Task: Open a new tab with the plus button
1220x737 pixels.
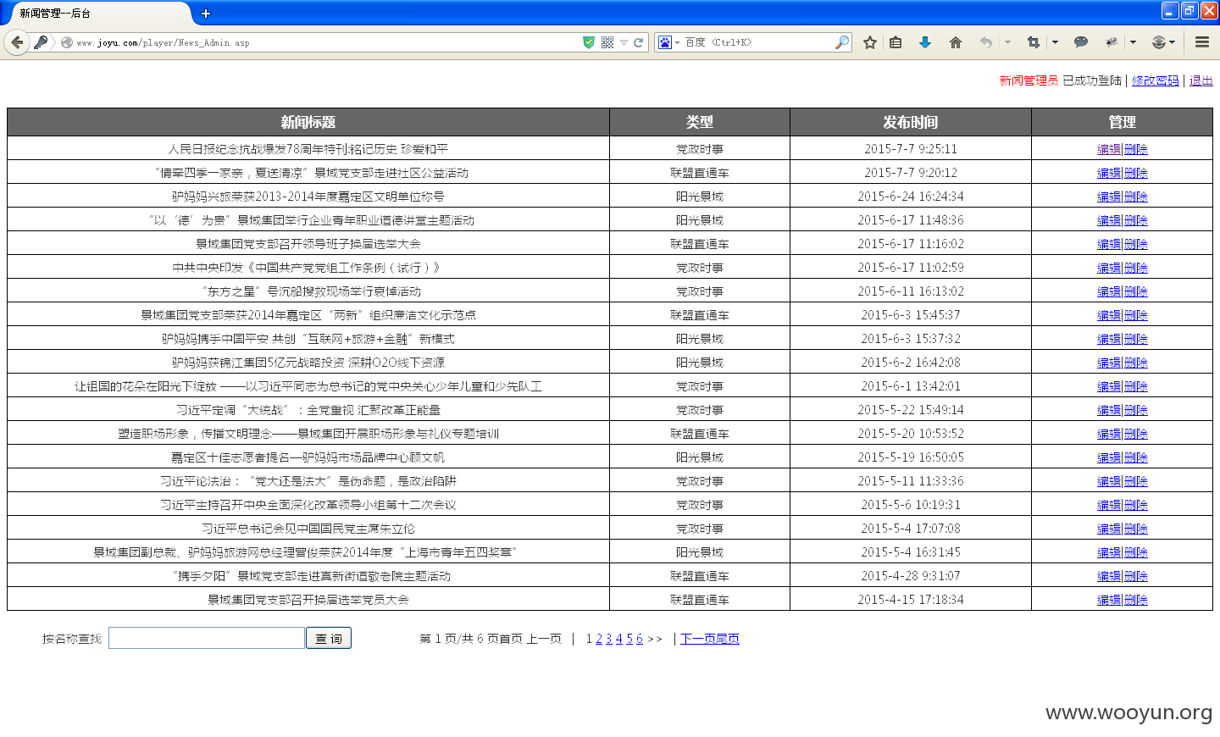Action: pyautogui.click(x=206, y=13)
